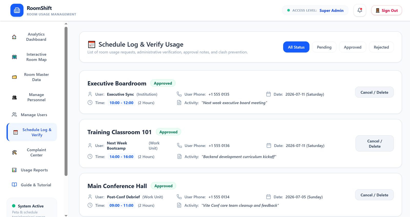Click the Super Admin access level badge
410x217 pixels.
pos(315,10)
